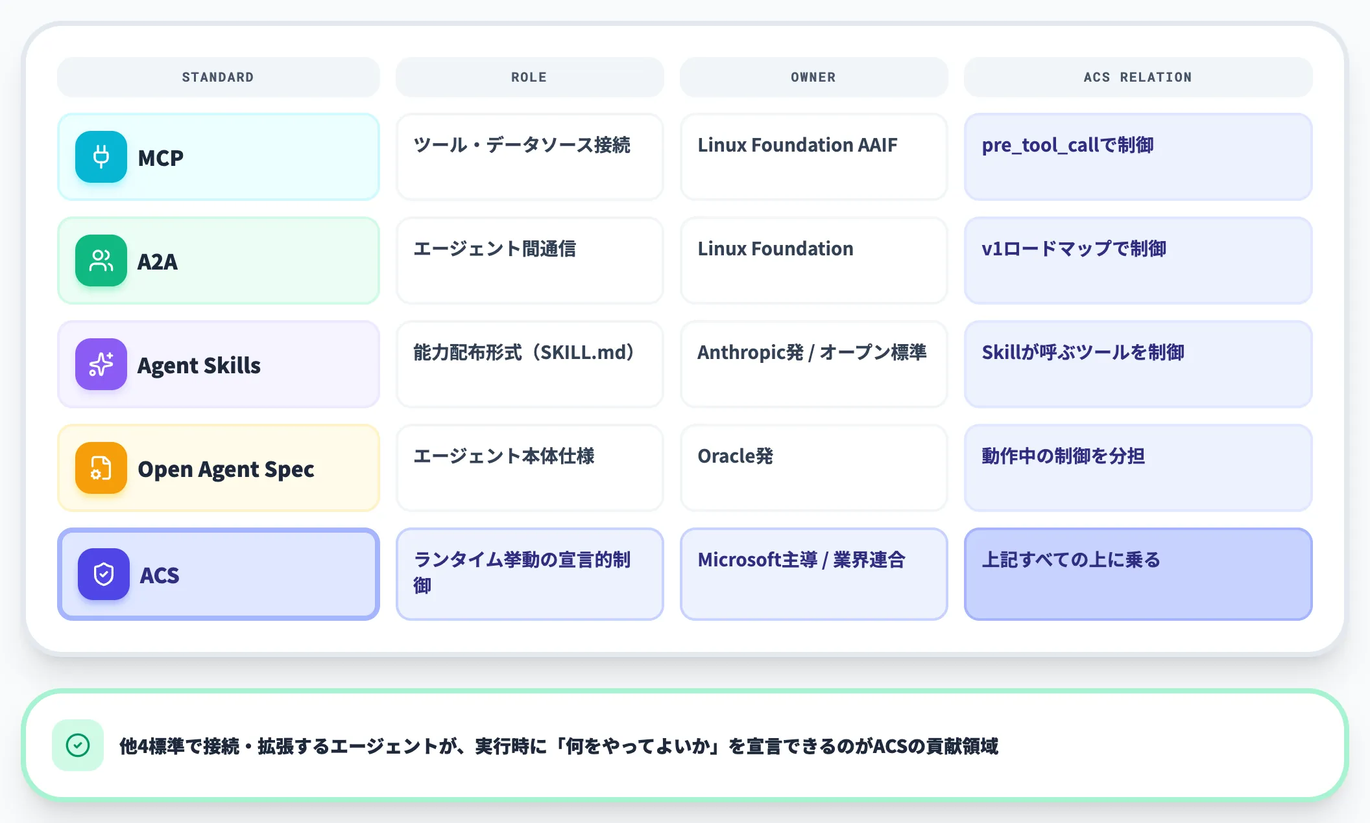Select the STANDARD column header

click(x=218, y=77)
